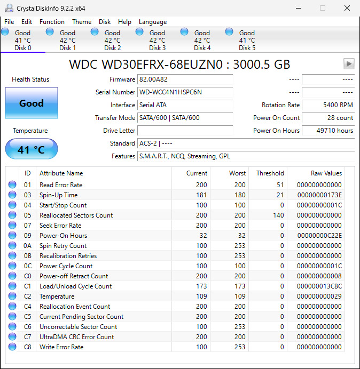Screen dimensions: 360x369
Task: Click the status orb for Power Cycle Count
Action: coord(12,266)
